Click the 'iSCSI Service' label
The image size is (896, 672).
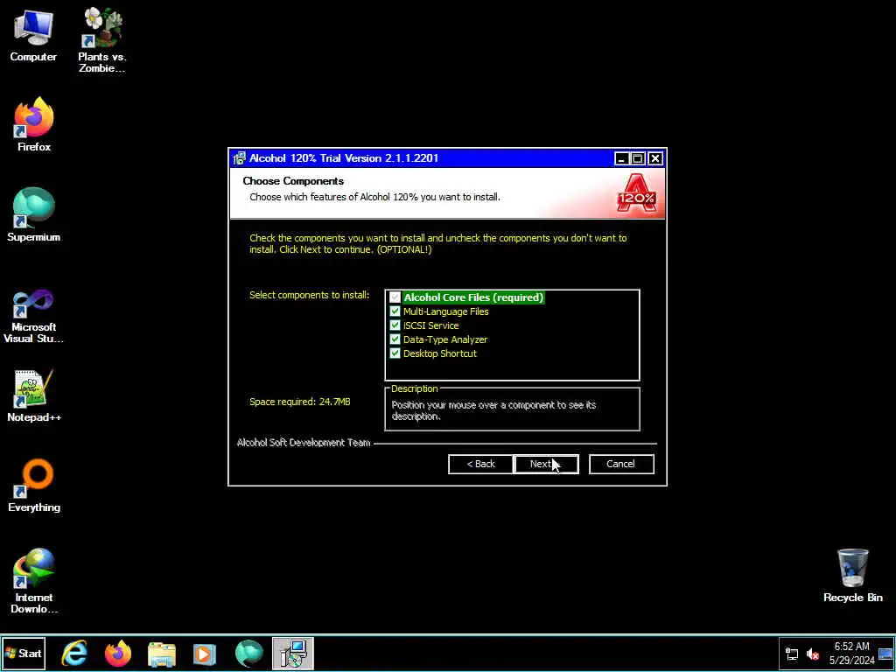(430, 325)
